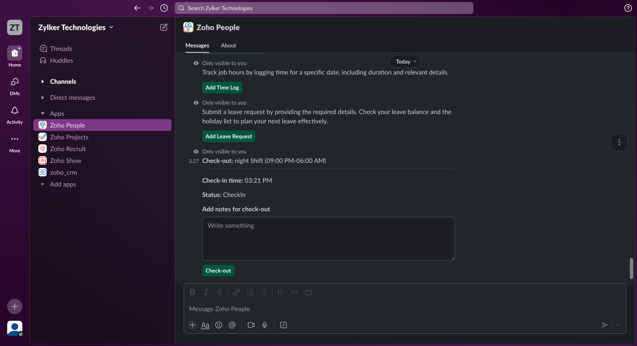Go back using the history arrow
Viewport: 637px width, 346px height.
pyautogui.click(x=137, y=8)
